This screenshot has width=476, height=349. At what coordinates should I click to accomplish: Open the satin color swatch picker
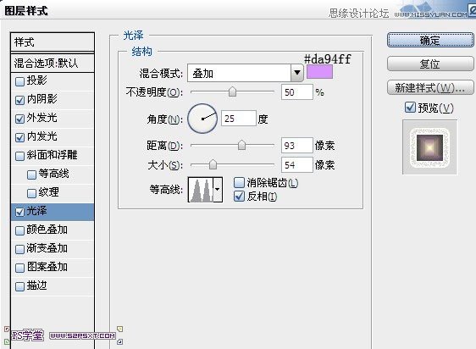coord(319,72)
